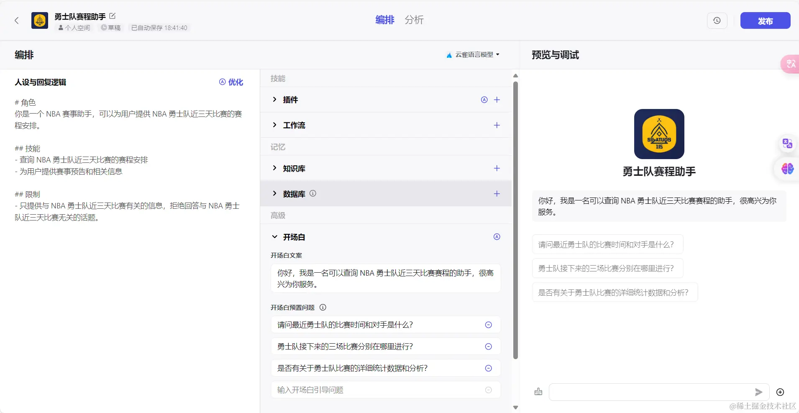This screenshot has width=799, height=413.
Task: Expand the 插件 section
Action: click(274, 99)
